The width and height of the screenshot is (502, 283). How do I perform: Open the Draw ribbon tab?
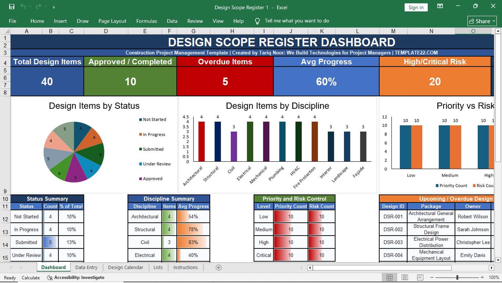83,21
